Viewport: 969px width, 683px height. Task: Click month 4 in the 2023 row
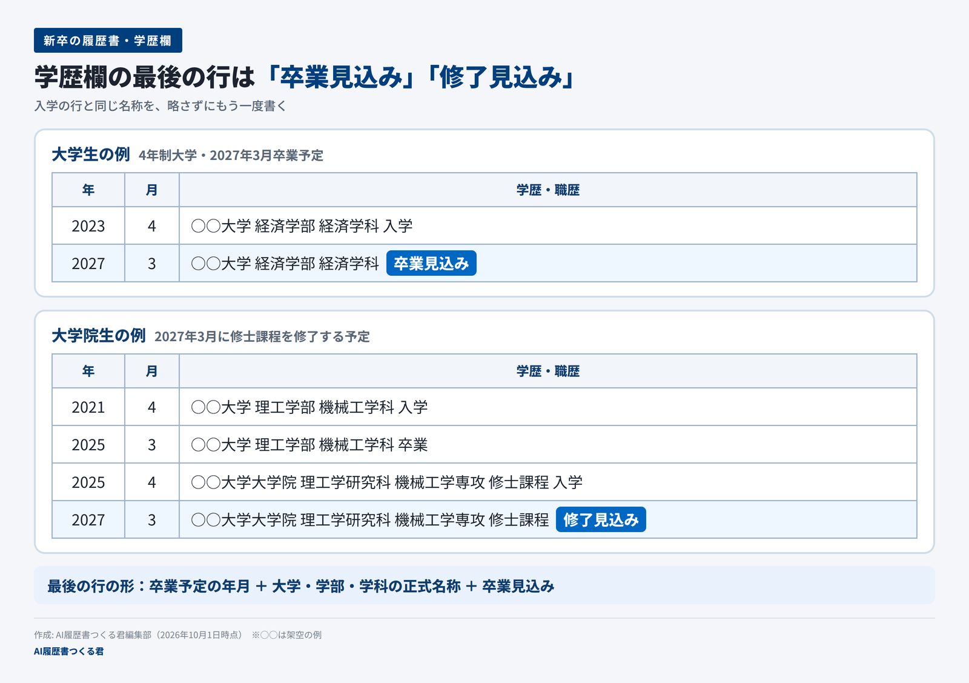tap(152, 226)
